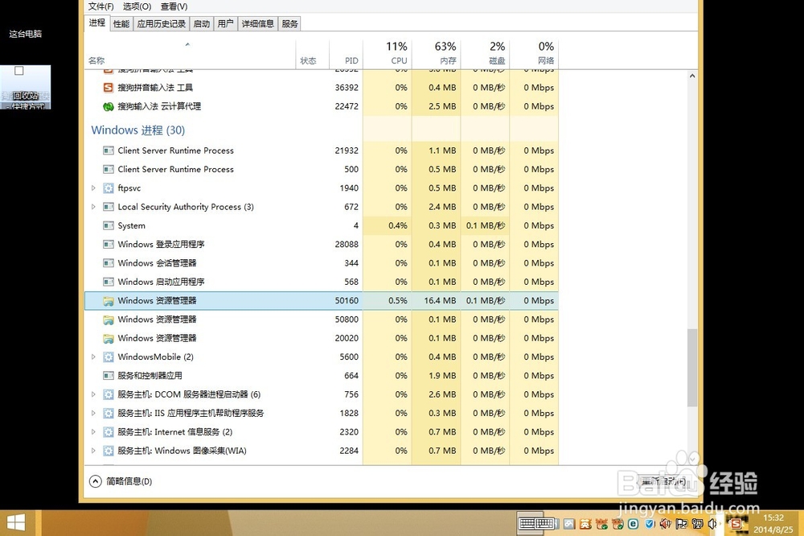Expand Local Security Authority Process (3)

pos(93,207)
